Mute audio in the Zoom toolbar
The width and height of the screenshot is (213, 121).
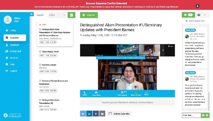tap(85, 93)
